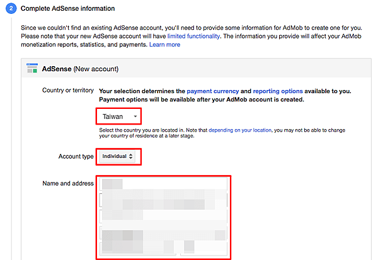Click the "Country or territory" label
The height and width of the screenshot is (260, 378).
pyautogui.click(x=68, y=91)
